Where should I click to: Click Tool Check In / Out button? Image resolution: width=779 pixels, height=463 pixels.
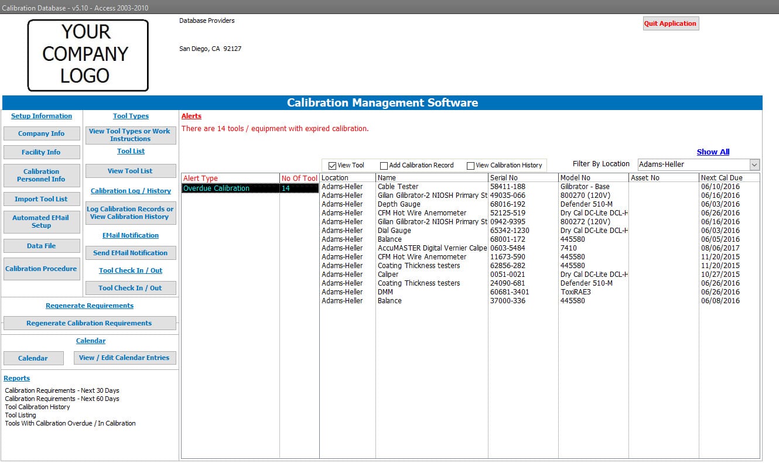[130, 288]
